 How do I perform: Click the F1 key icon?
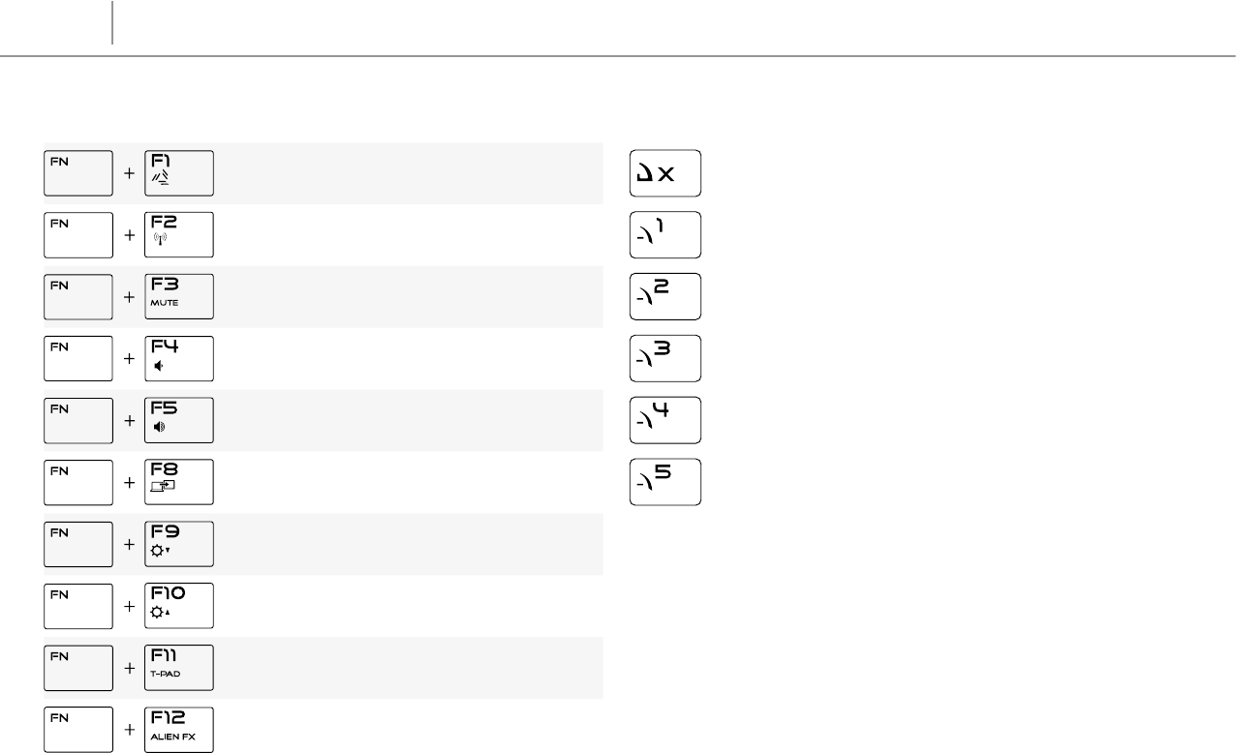[x=179, y=173]
